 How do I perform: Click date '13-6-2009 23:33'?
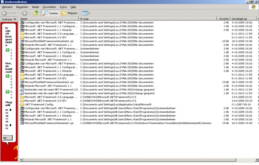tap(242, 101)
